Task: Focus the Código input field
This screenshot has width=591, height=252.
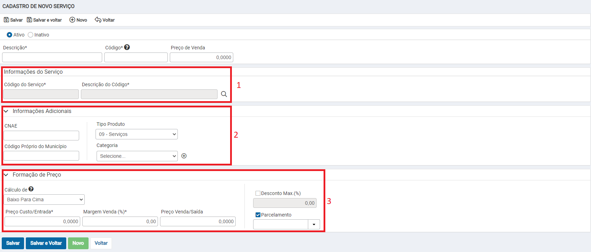Action: 136,57
